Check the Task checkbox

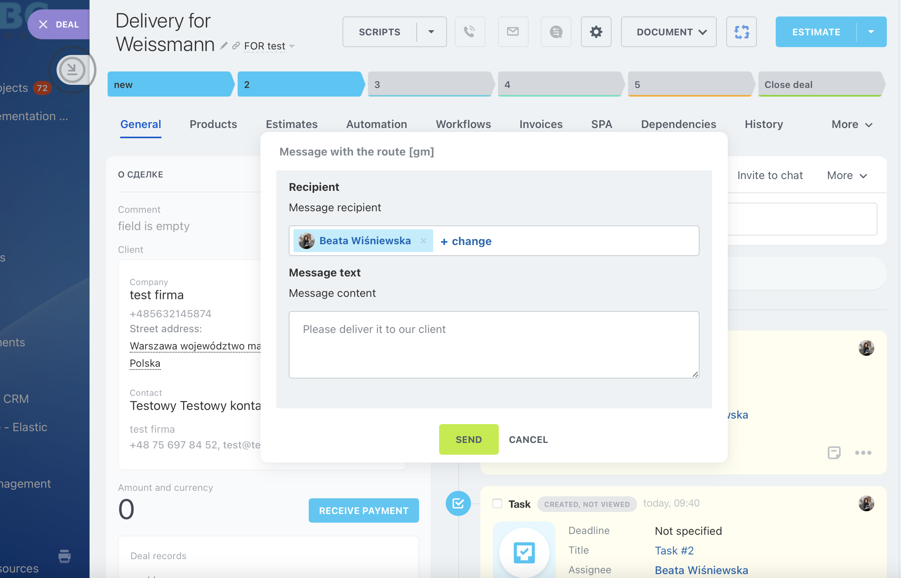click(497, 503)
